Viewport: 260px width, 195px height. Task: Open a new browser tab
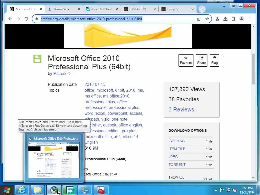tap(202, 9)
